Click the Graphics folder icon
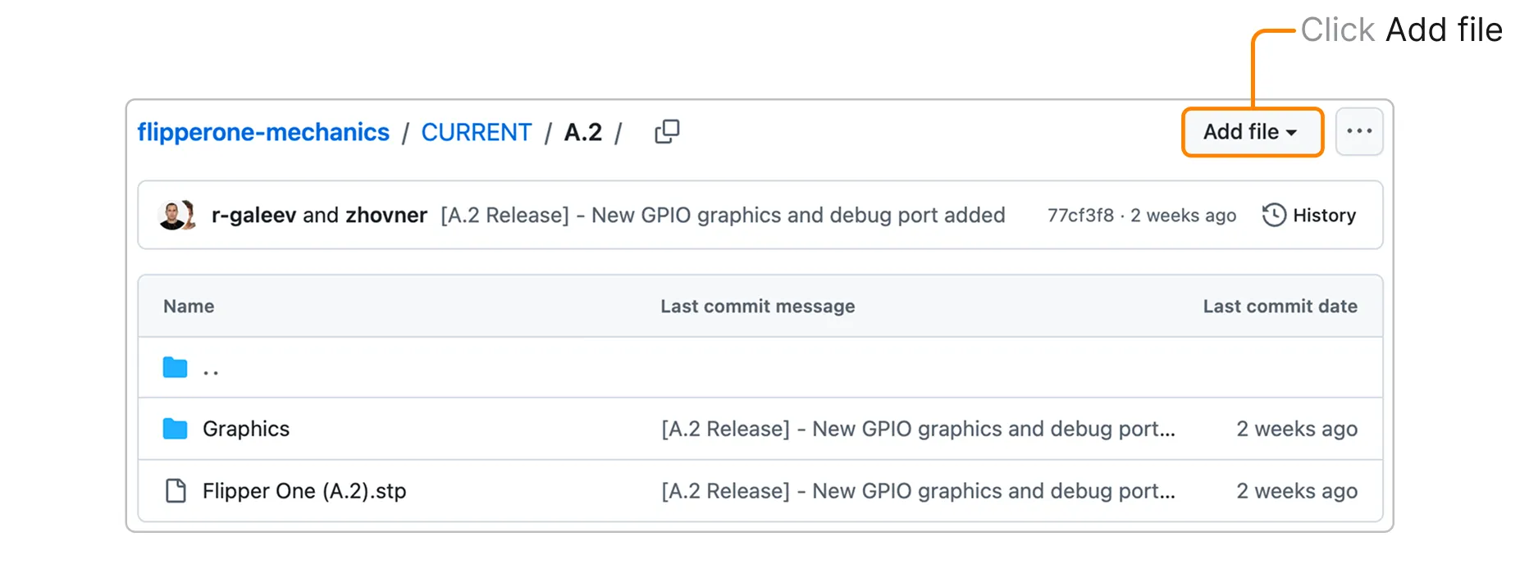Image resolution: width=1520 pixels, height=564 pixels. 175,429
